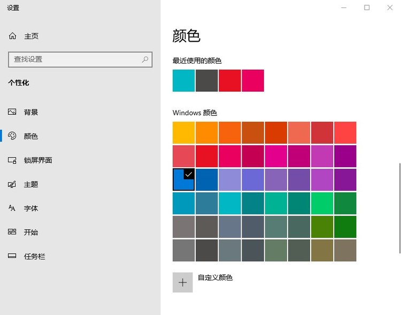Image resolution: width=401 pixels, height=315 pixels.
Task: Type in the 查找设置 search box
Action: [x=75, y=59]
